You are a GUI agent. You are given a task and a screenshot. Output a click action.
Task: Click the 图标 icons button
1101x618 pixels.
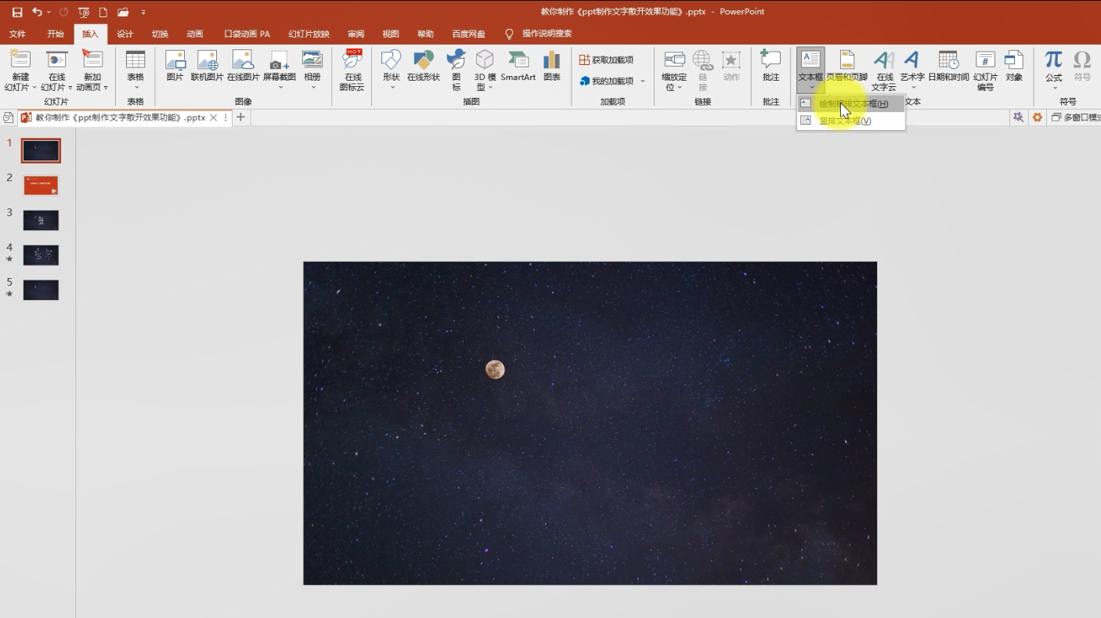(x=456, y=70)
